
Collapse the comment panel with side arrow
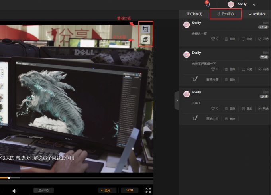tap(177, 100)
